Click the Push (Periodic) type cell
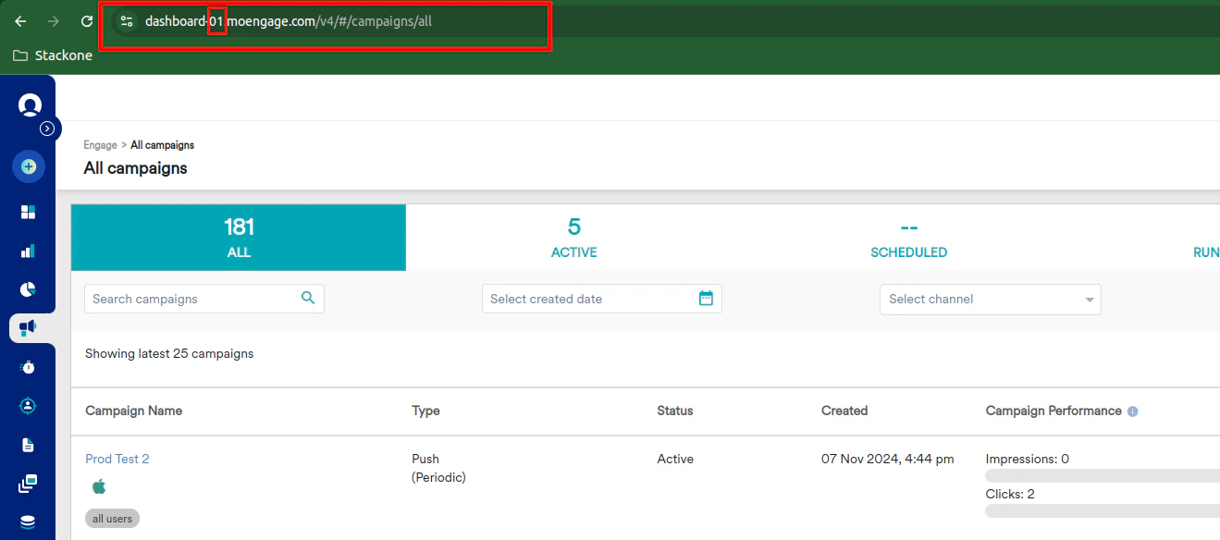The width and height of the screenshot is (1220, 540). (438, 468)
